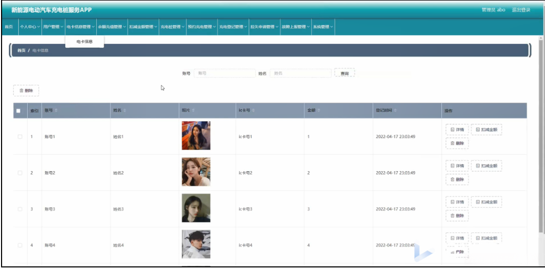
Task: Click 扣减金额 for row 账号2
Action: (486, 166)
